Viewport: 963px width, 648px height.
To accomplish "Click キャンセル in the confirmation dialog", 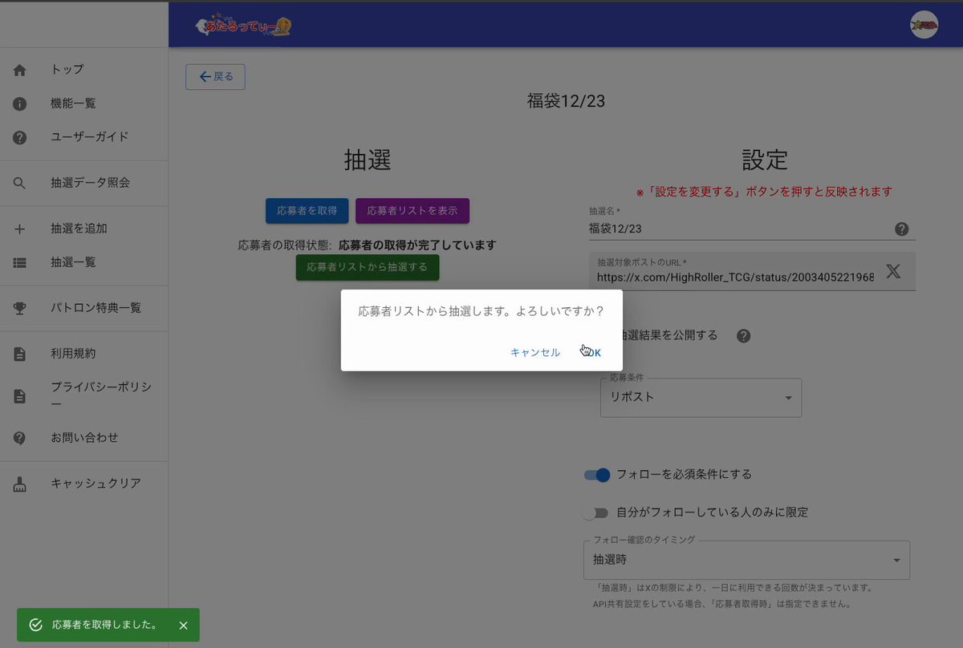I will (x=535, y=352).
